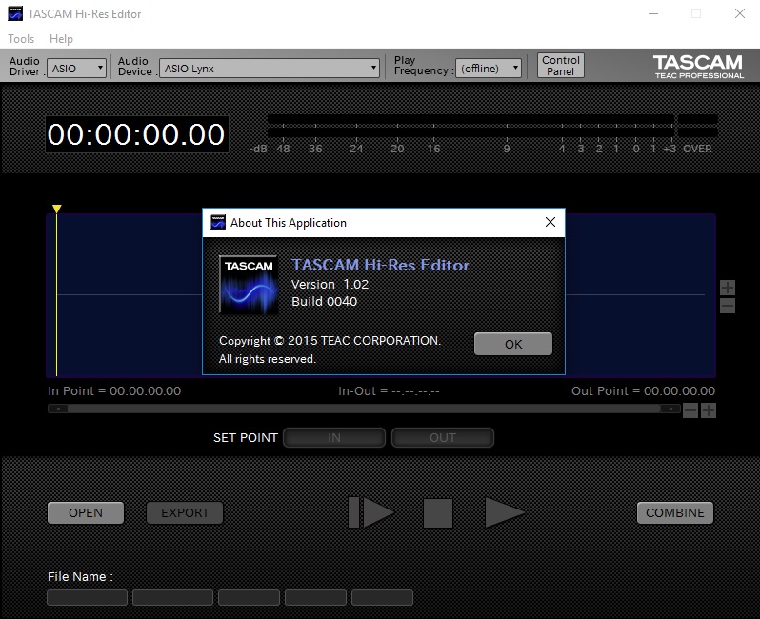Click the Stop playback square
This screenshot has height=619, width=760.
438,513
